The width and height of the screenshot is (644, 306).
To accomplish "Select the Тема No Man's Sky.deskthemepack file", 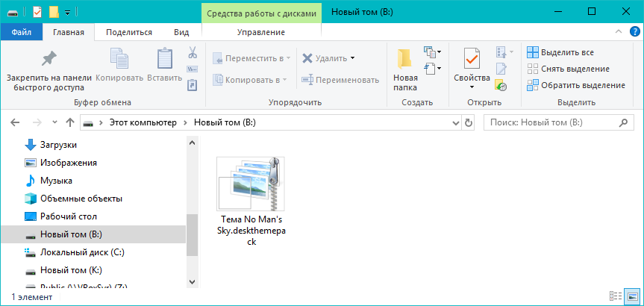I will 251,202.
